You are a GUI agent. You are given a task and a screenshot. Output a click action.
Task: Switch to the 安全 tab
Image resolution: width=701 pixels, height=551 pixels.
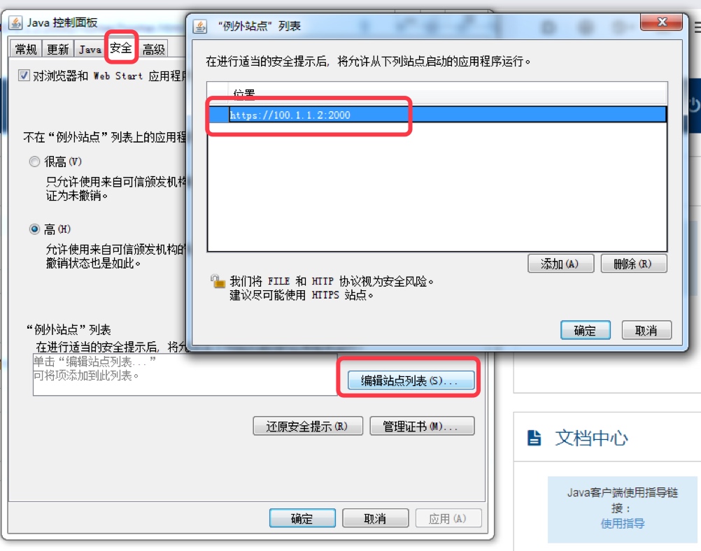[x=121, y=48]
